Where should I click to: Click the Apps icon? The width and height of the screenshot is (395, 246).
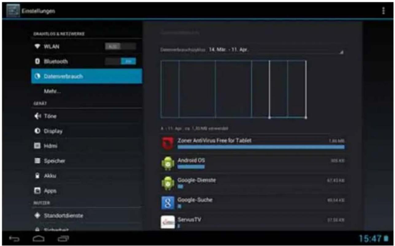tap(37, 191)
